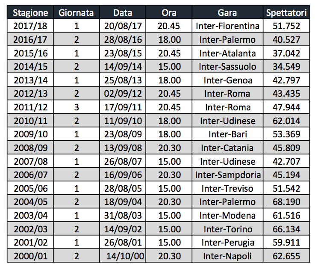Click the Stagione column header
The width and height of the screenshot is (315, 267).
(x=30, y=13)
